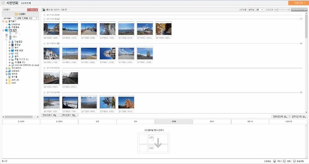Screen dimensions: 309x164
Task: Select the work folder in the tree
Action: 13,83
